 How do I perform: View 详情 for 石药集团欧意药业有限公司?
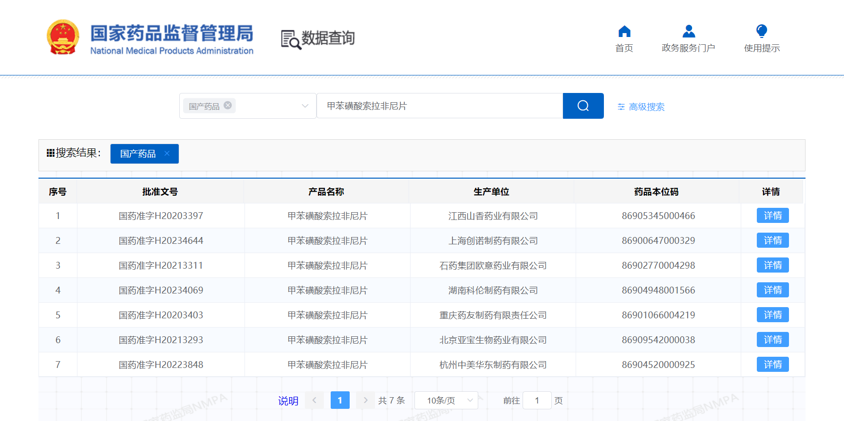tap(773, 265)
